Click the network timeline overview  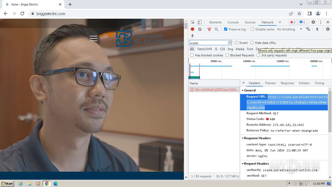click(x=260, y=69)
